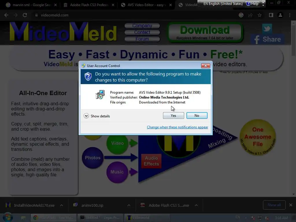
Task: Switch to the Vegas Pro taskbar button
Action: [x=100, y=218]
